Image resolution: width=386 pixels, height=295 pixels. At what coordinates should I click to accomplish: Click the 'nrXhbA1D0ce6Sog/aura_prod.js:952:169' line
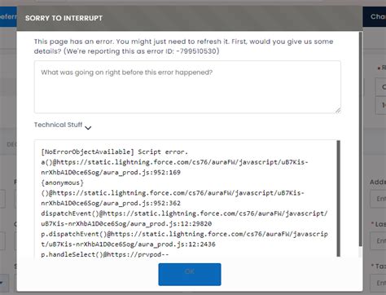tap(111, 172)
